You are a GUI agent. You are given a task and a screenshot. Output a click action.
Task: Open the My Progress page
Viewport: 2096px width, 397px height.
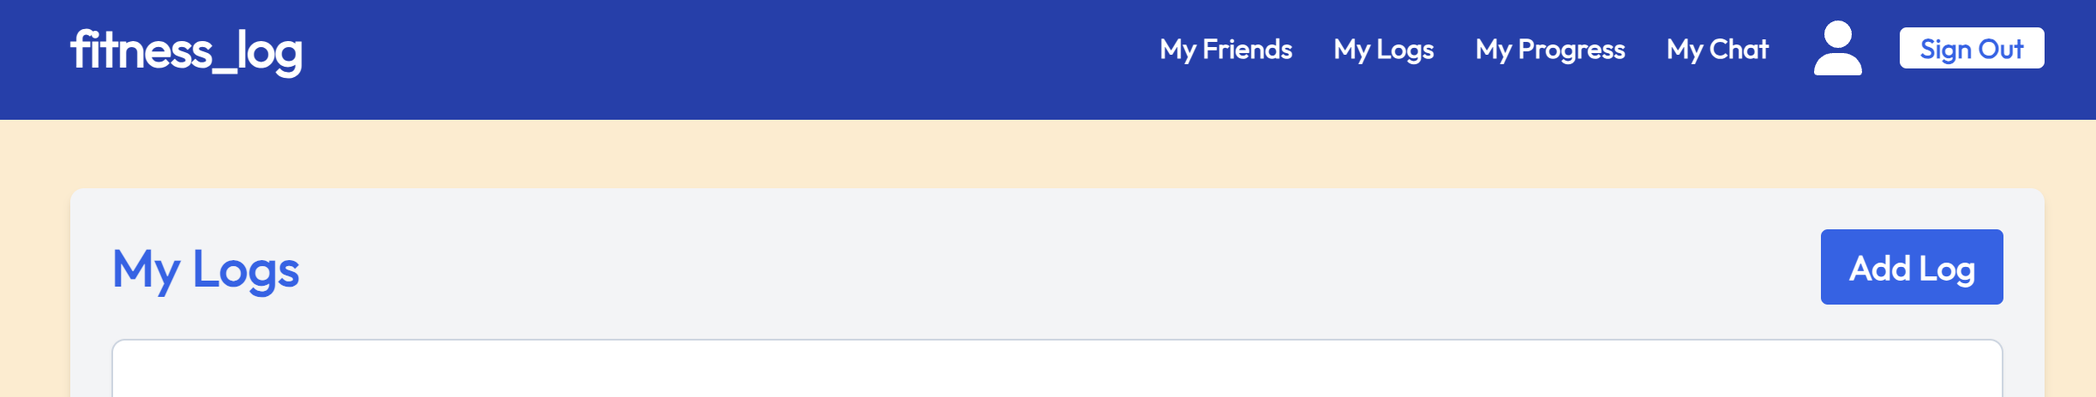point(1549,50)
